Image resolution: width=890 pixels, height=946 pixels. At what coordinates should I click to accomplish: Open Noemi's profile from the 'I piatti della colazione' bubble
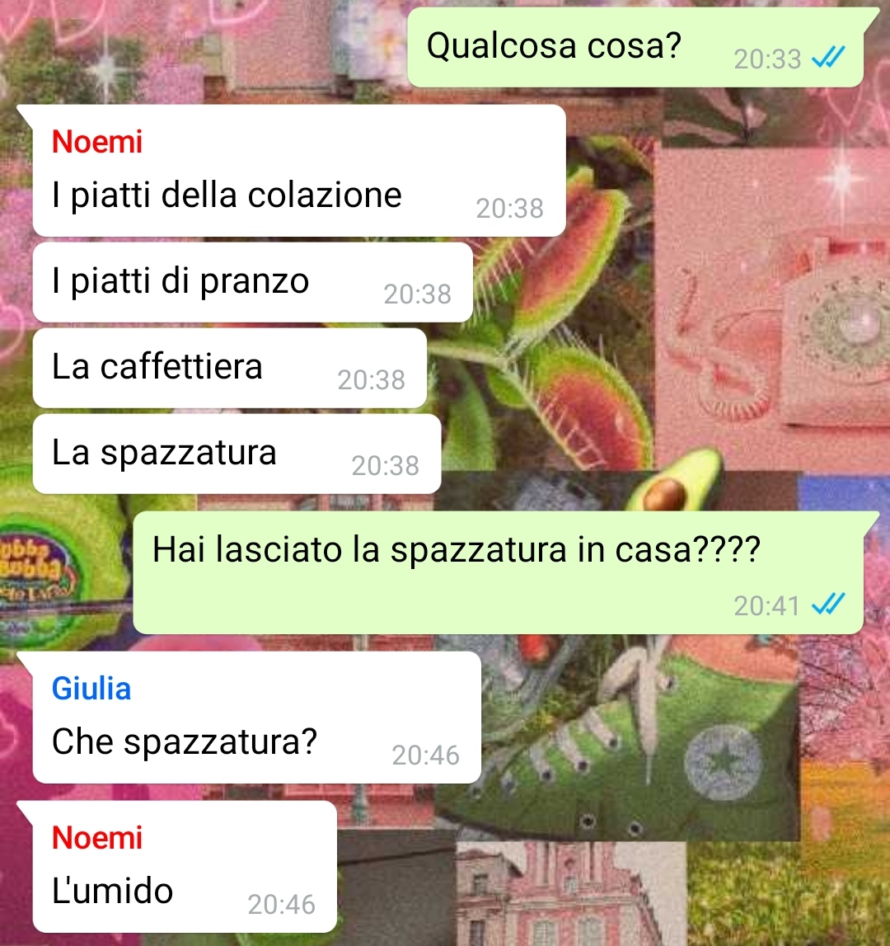97,142
